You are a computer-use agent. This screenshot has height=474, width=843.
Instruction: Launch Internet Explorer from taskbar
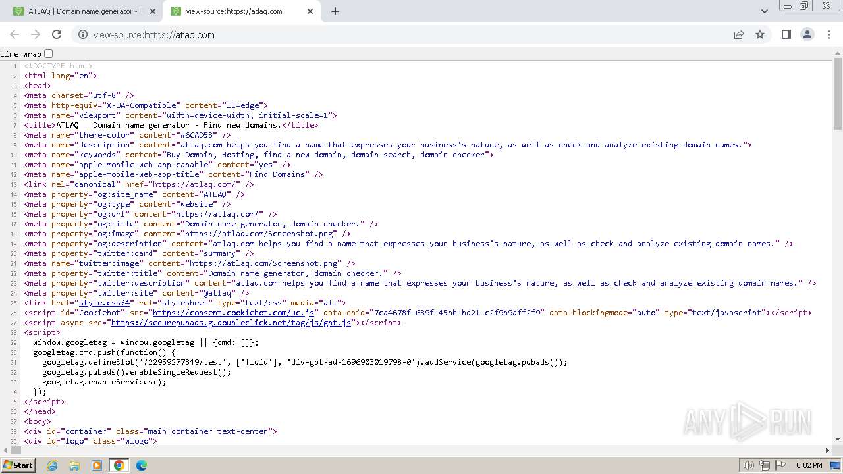click(53, 465)
